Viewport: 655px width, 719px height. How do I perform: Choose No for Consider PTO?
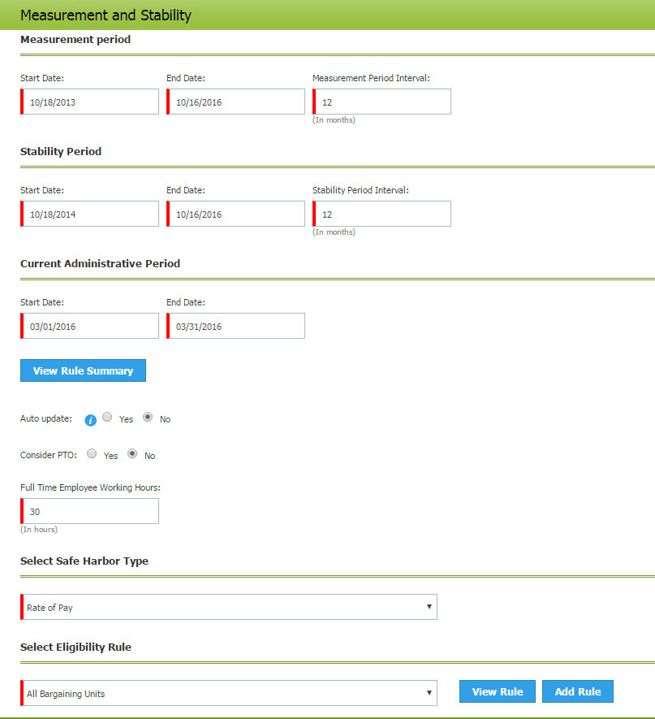pos(132,453)
